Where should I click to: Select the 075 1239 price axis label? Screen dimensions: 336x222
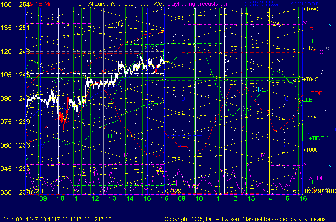[15, 122]
